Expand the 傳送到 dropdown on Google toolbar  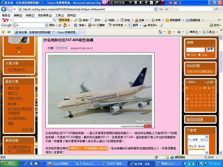tap(156, 25)
